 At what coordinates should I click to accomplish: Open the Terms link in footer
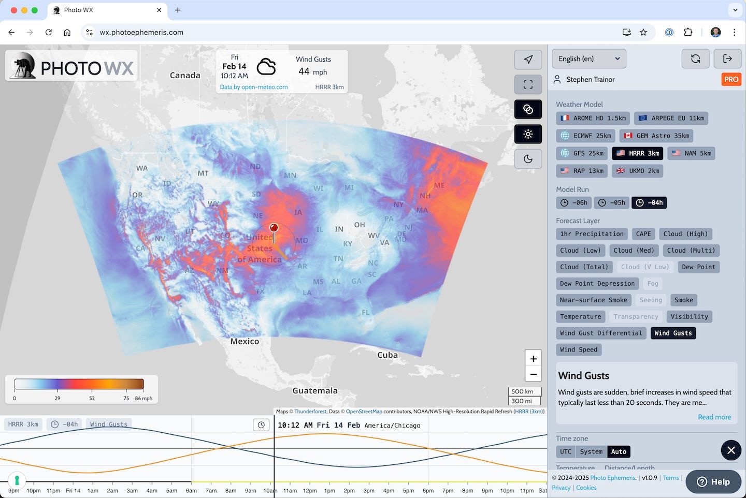[x=671, y=478]
